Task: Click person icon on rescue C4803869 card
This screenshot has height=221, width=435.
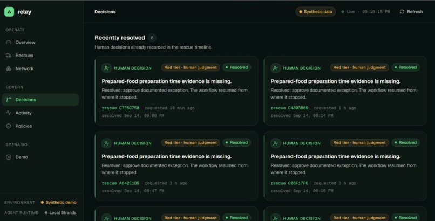Action: (x=275, y=68)
